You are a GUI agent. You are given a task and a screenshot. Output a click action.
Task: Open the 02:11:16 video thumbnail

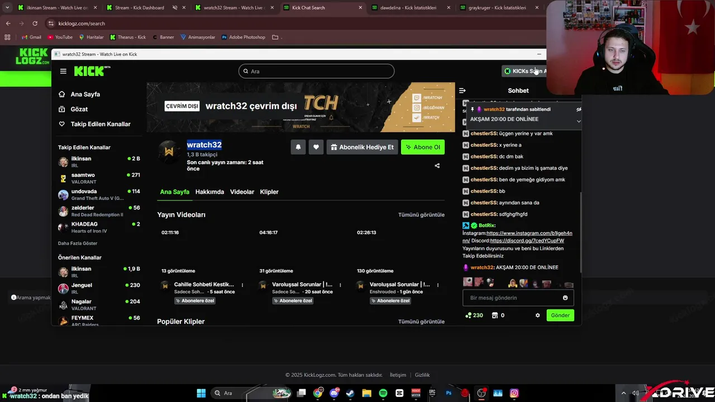[x=203, y=251]
